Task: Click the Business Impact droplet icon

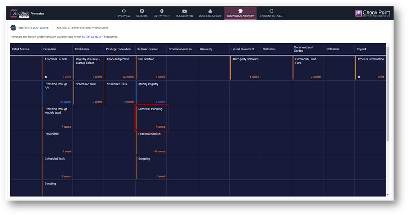Action: click(210, 11)
